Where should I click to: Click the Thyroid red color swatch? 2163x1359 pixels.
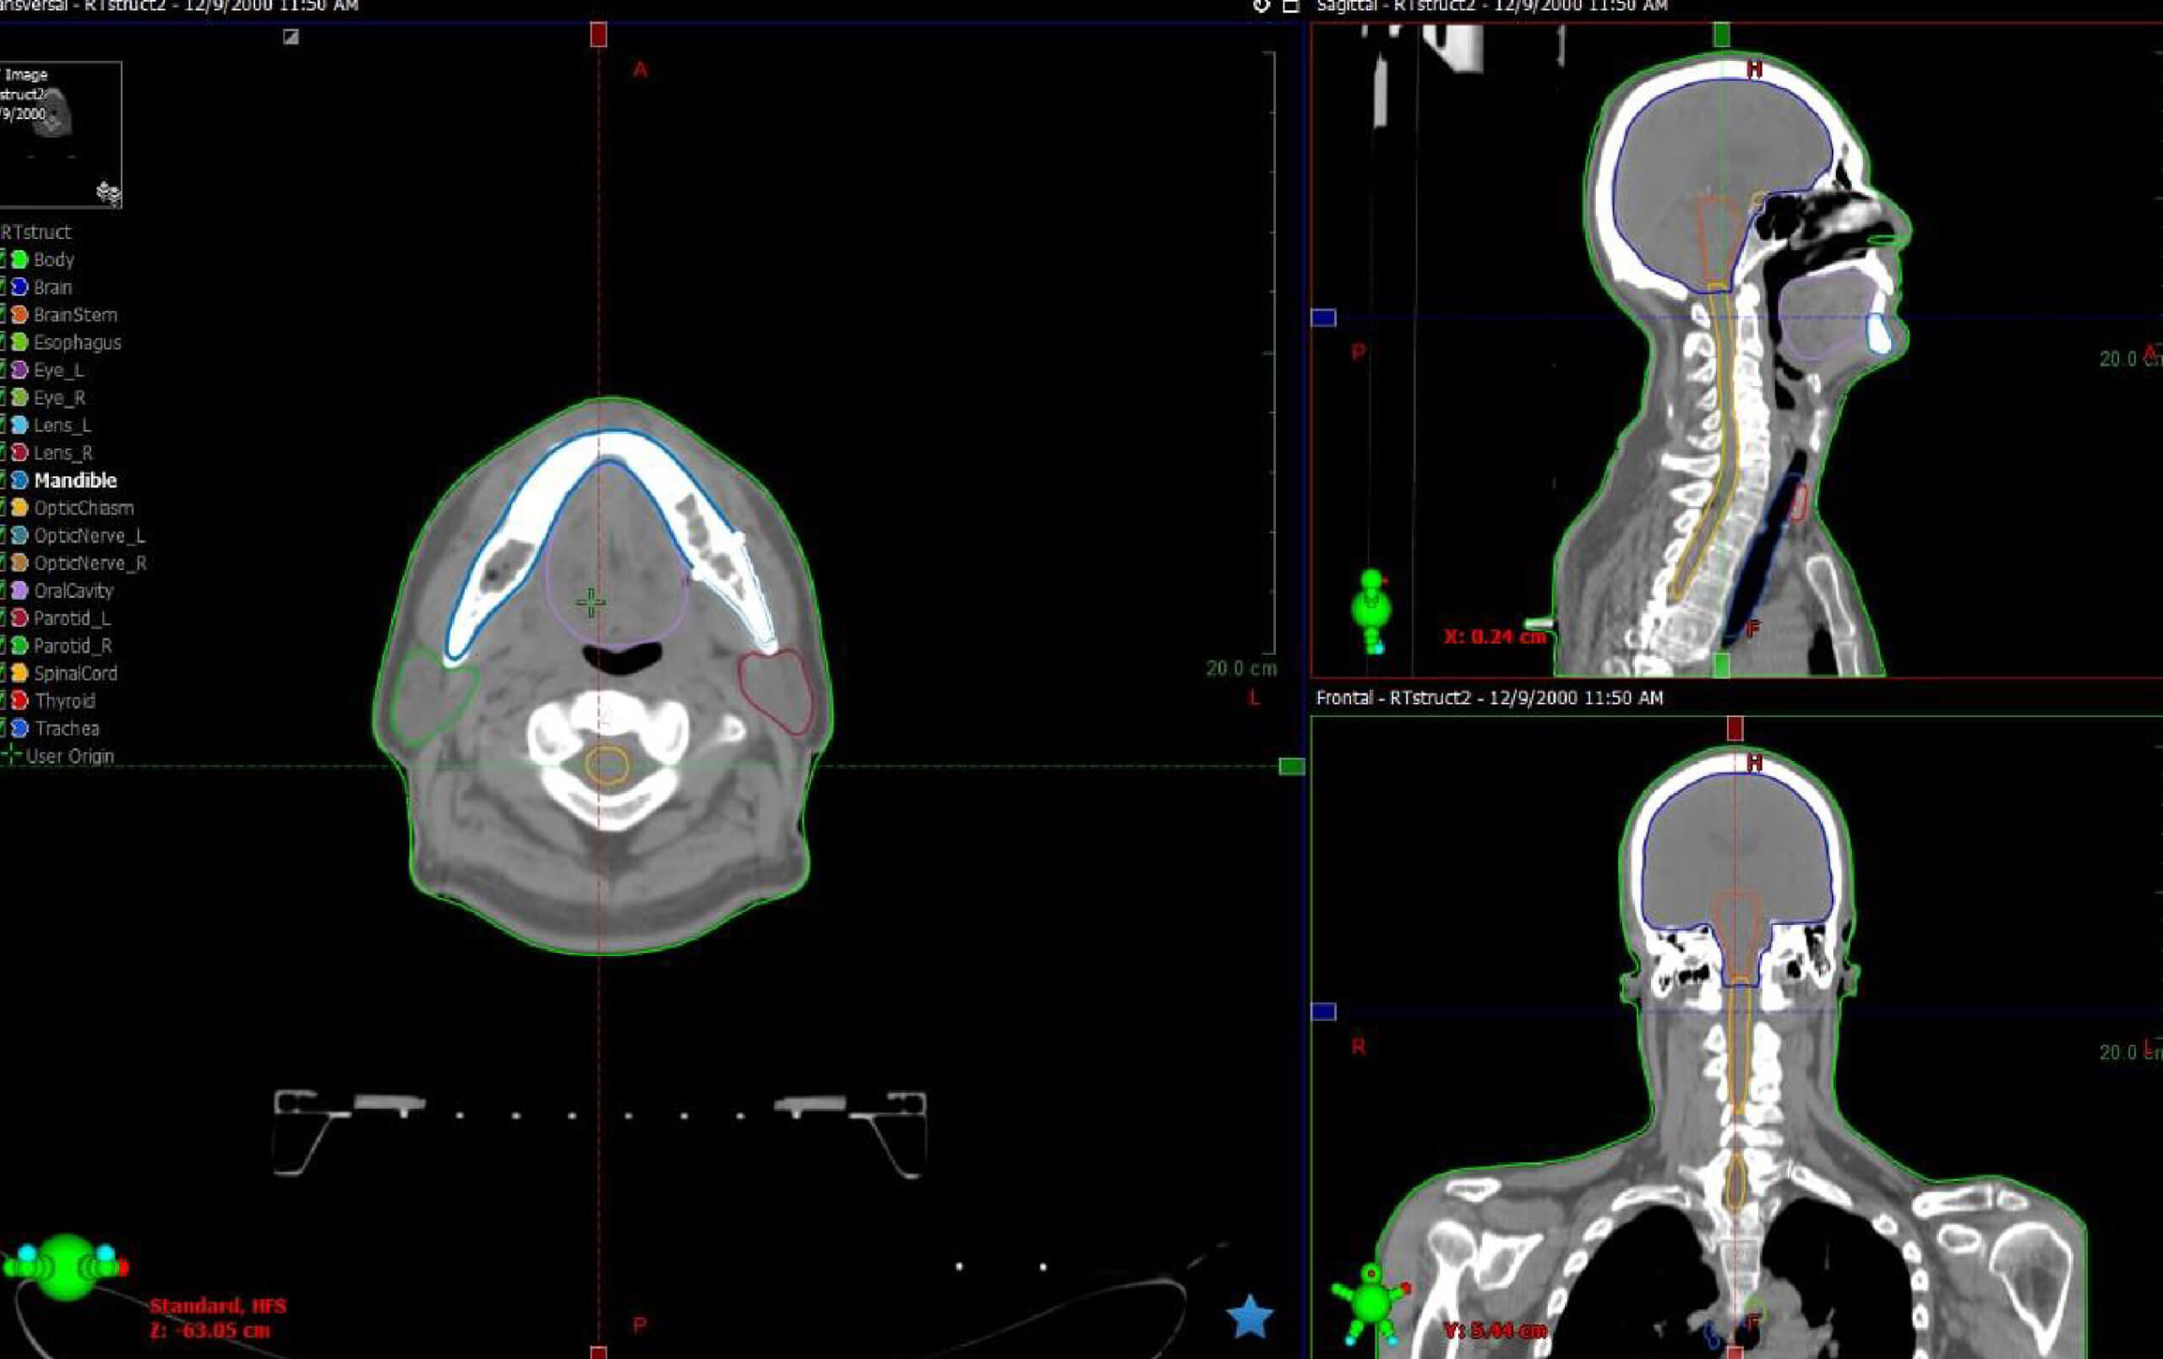19,700
